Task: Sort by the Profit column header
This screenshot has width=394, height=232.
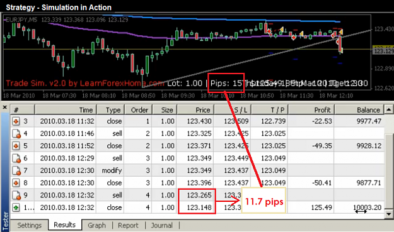Action: (x=311, y=110)
